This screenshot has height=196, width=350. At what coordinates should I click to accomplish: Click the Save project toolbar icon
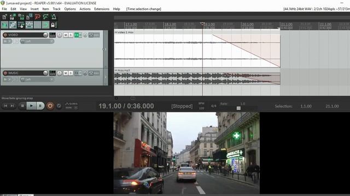click(21, 17)
